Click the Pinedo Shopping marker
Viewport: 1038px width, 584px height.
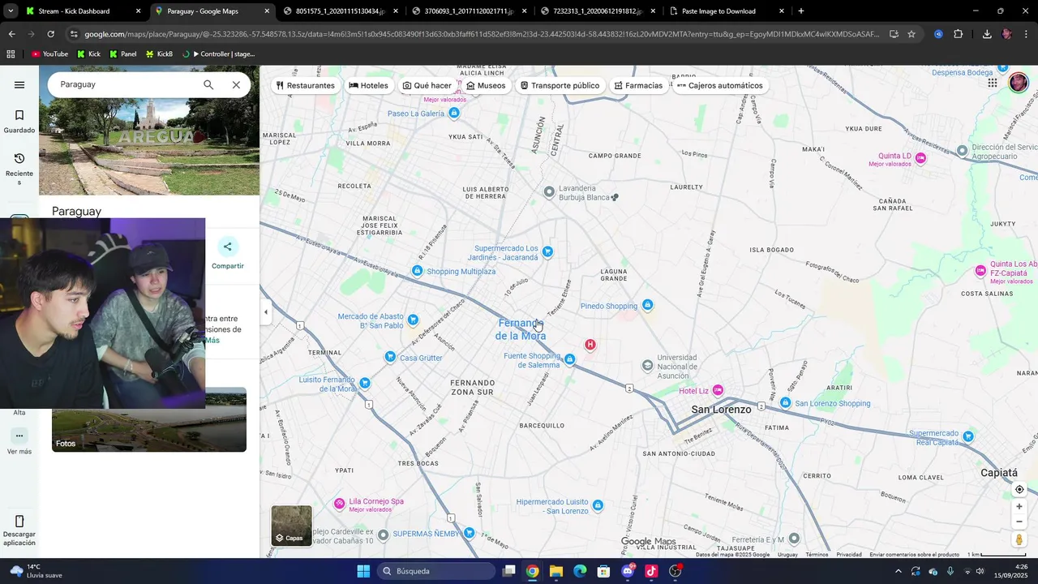[647, 305]
